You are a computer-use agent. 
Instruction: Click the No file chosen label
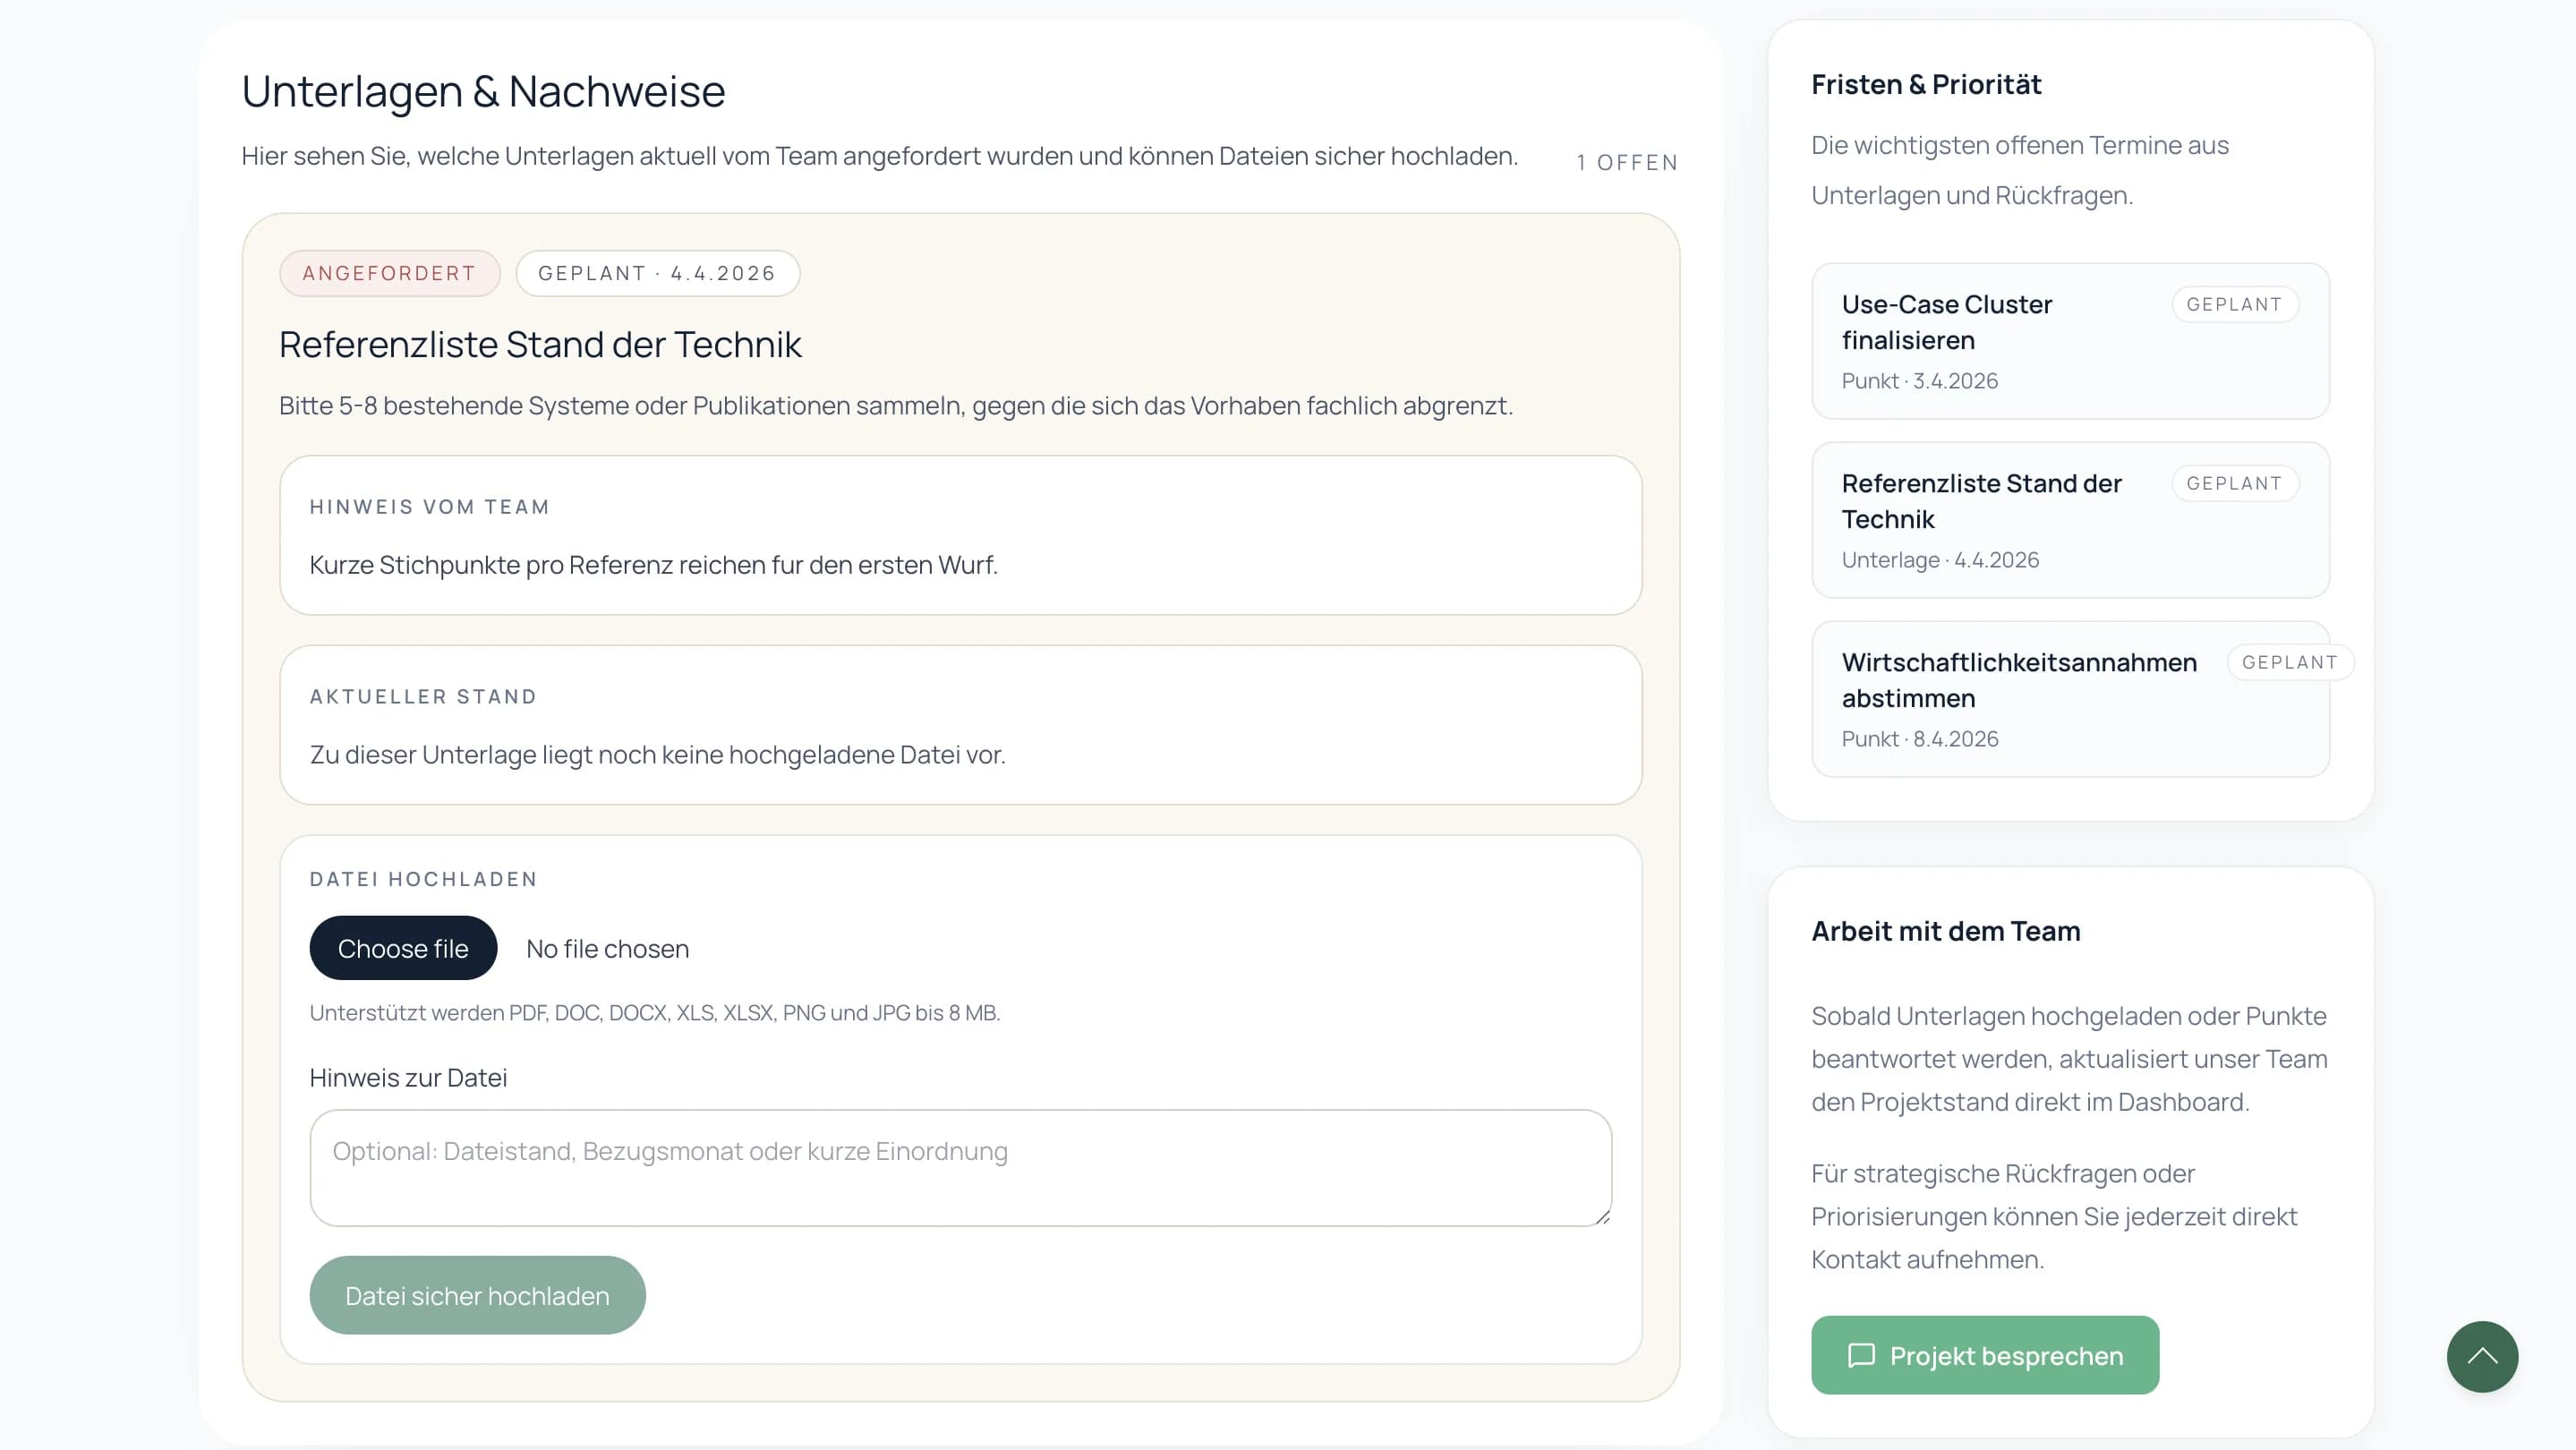point(607,948)
